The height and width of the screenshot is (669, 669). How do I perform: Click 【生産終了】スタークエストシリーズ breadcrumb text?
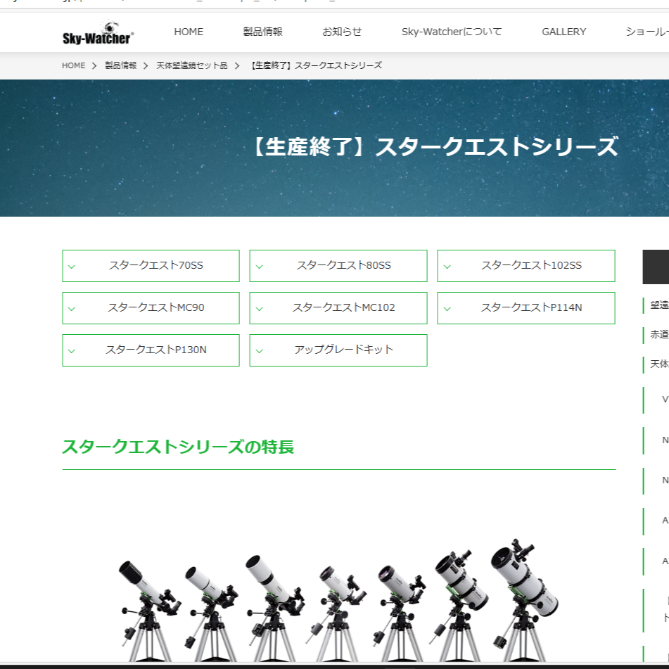tap(315, 65)
